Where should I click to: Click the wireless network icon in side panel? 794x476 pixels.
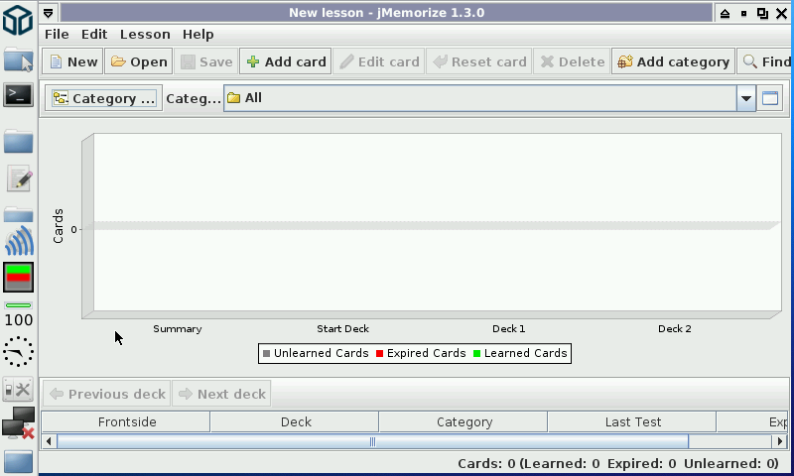[x=18, y=241]
